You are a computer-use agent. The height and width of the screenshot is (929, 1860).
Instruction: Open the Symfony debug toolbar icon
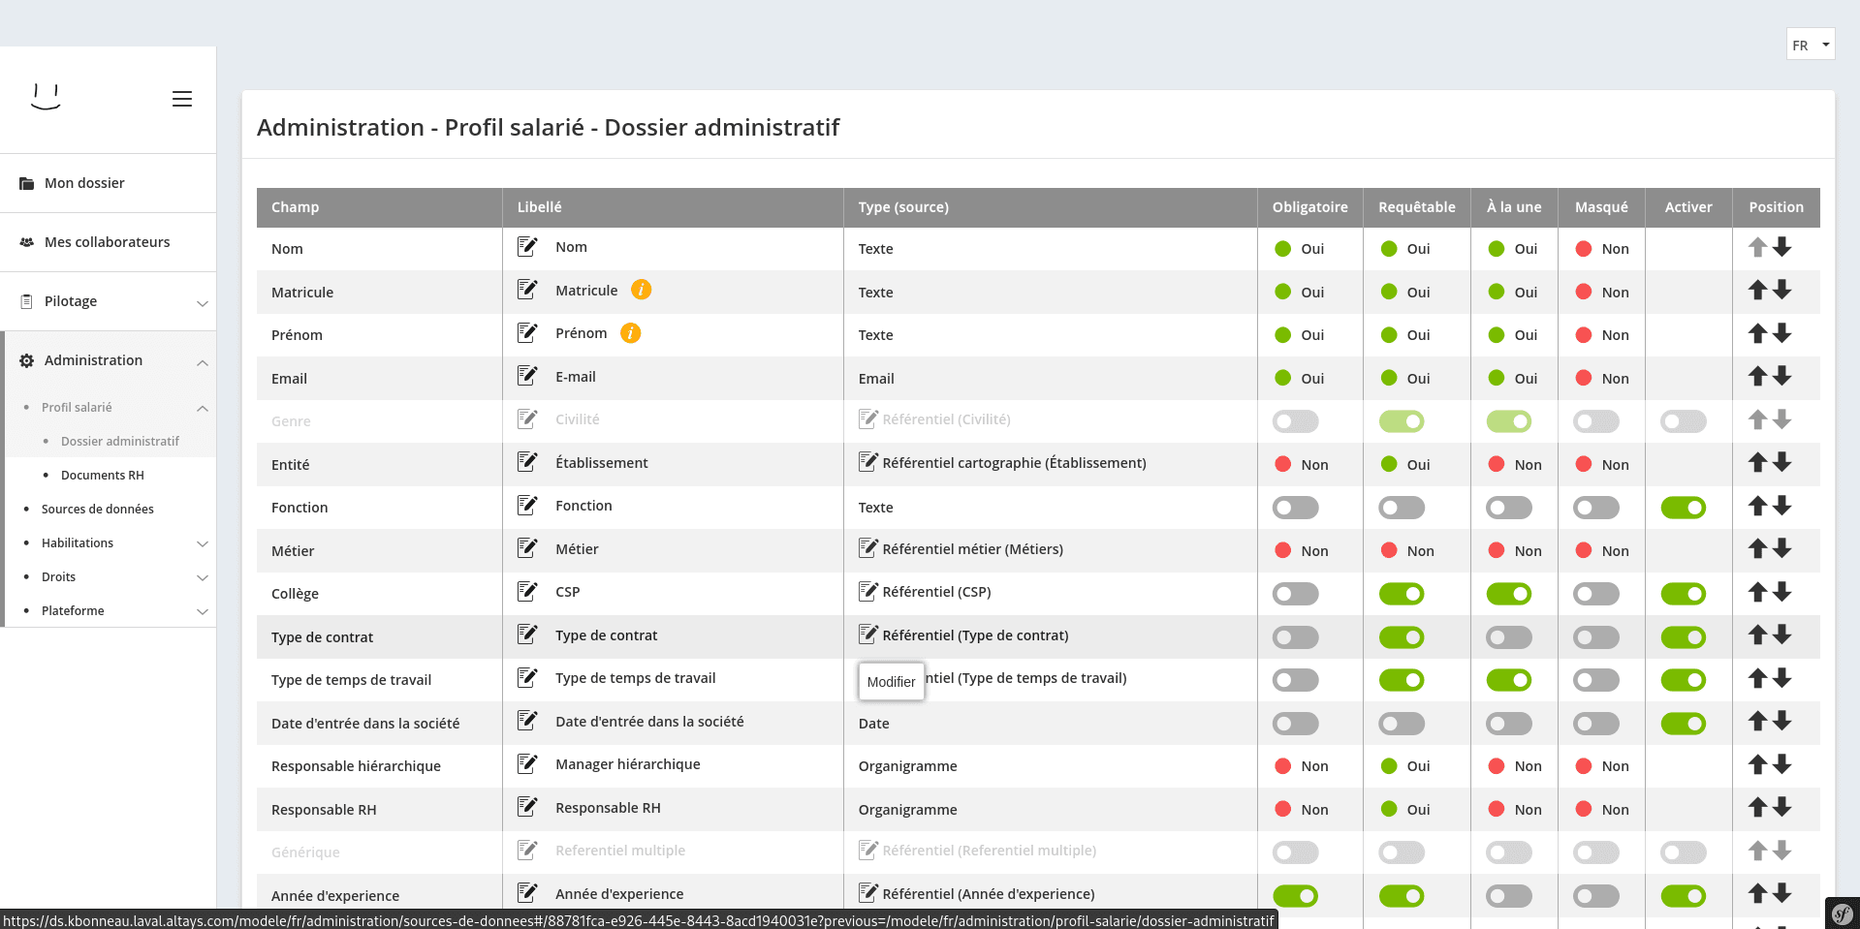tap(1842, 913)
